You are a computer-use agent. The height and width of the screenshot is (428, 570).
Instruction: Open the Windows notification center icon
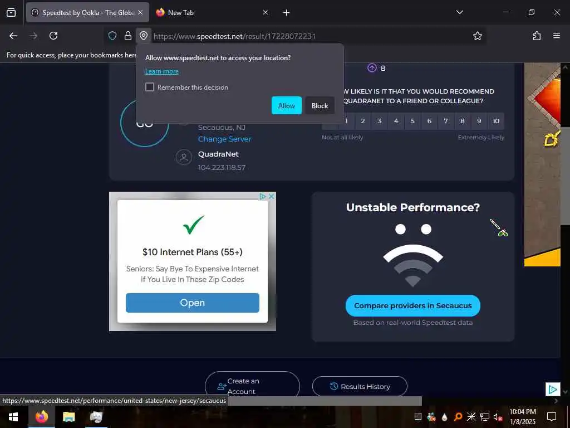click(552, 417)
